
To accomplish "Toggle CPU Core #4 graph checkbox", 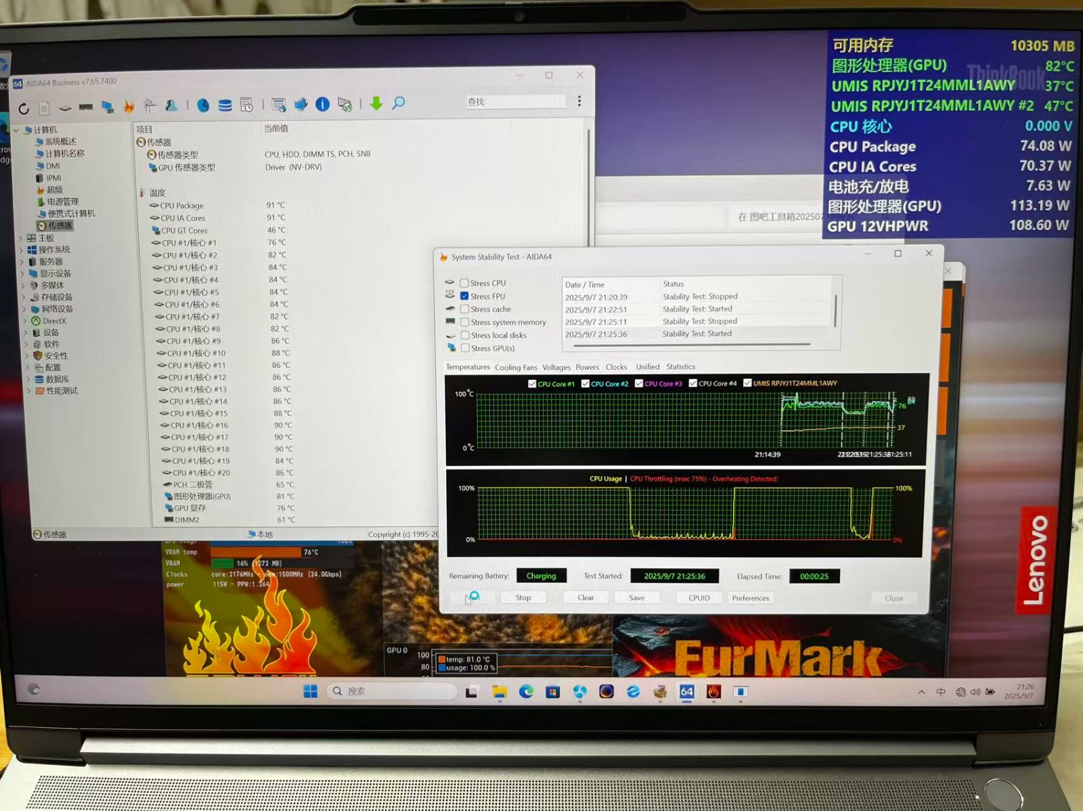I will pos(693,383).
